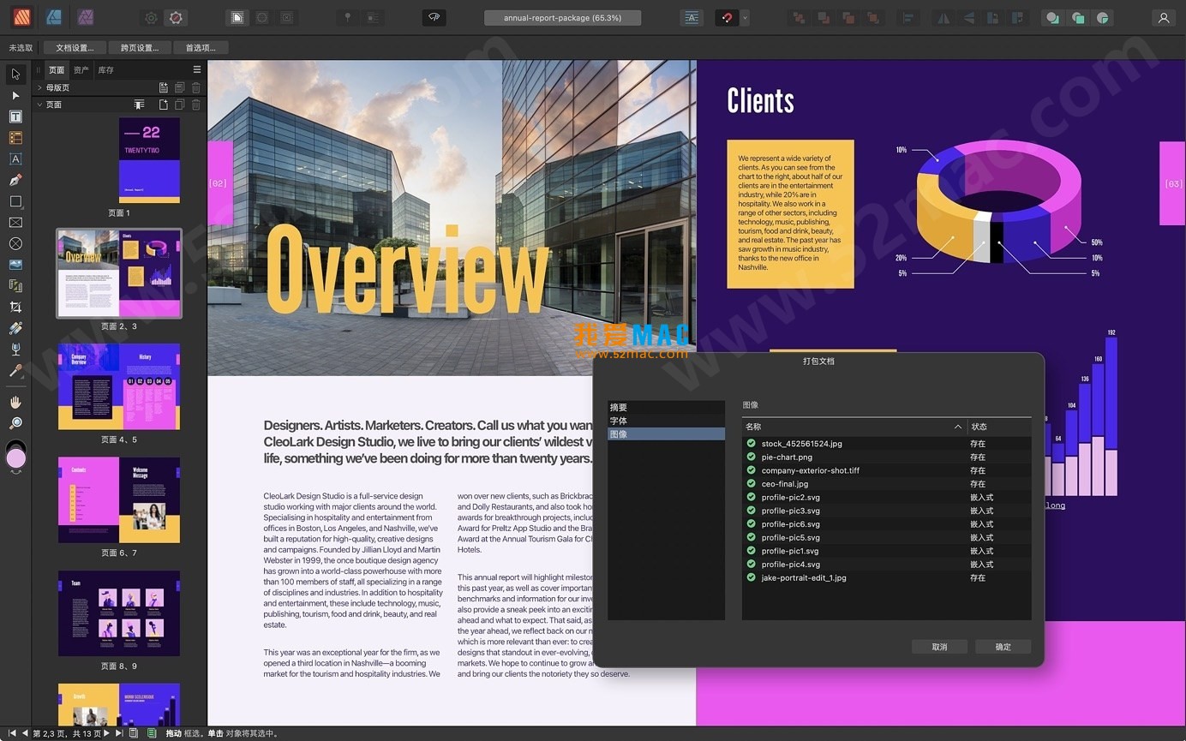Viewport: 1186px width, 741px height.
Task: Toggle snapping with the magnet icon
Action: 727,17
